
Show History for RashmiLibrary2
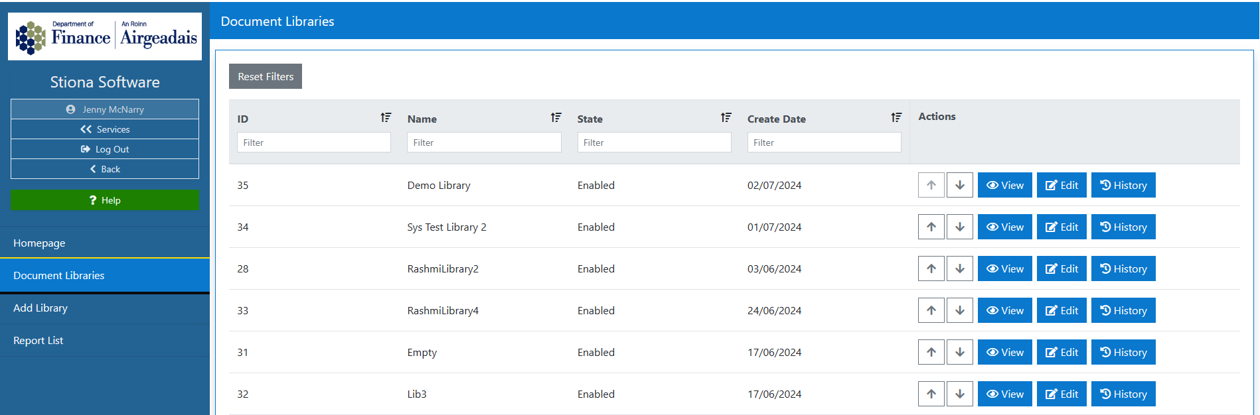coord(1123,268)
